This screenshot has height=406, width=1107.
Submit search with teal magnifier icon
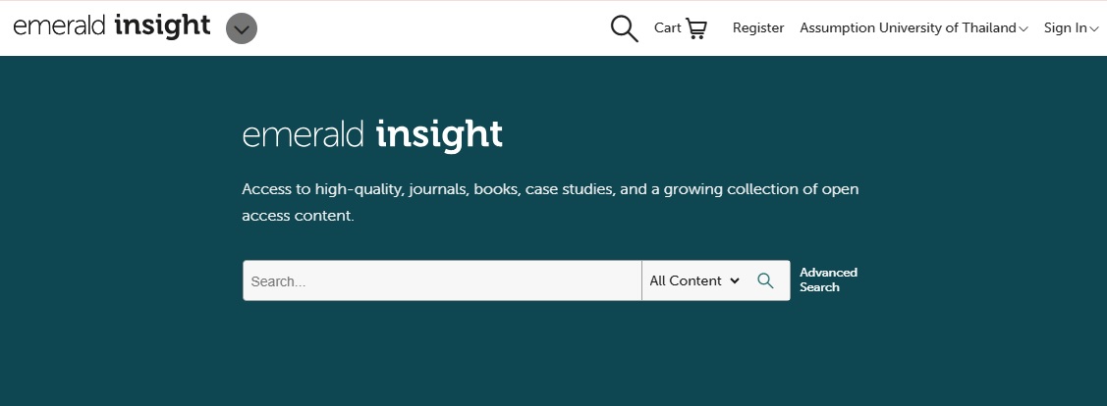click(x=765, y=280)
